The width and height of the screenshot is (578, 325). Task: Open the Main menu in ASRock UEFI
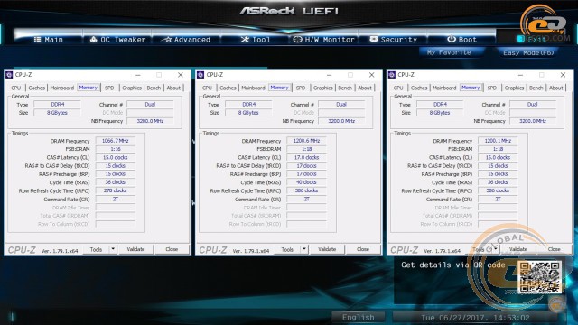click(x=48, y=40)
